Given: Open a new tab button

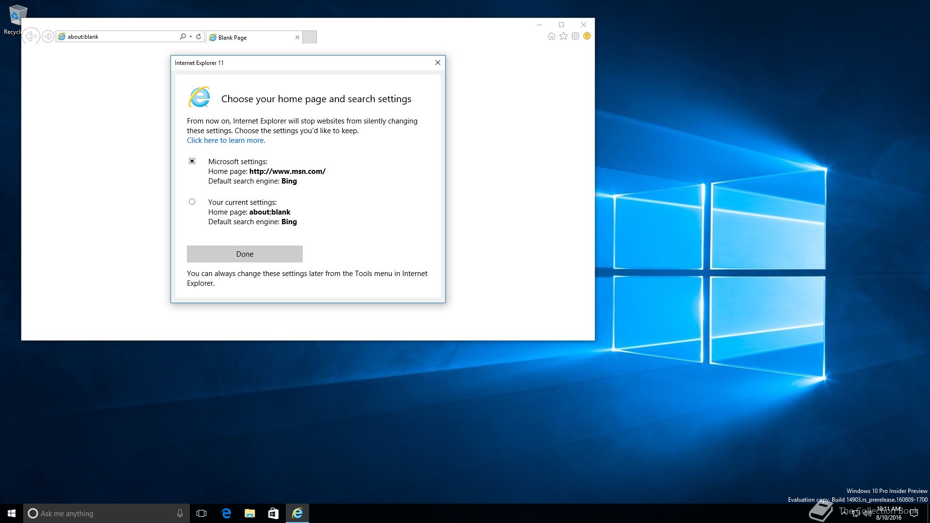Looking at the screenshot, I should point(310,37).
